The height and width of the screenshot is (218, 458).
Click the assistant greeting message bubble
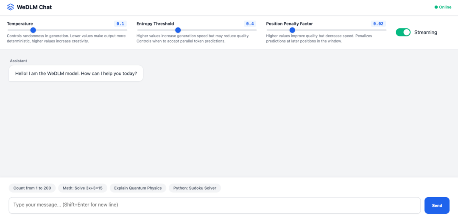coord(76,74)
